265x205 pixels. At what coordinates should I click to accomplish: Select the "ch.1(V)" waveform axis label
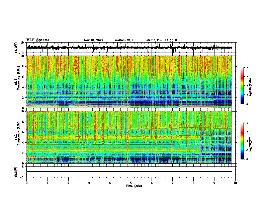coord(16,48)
